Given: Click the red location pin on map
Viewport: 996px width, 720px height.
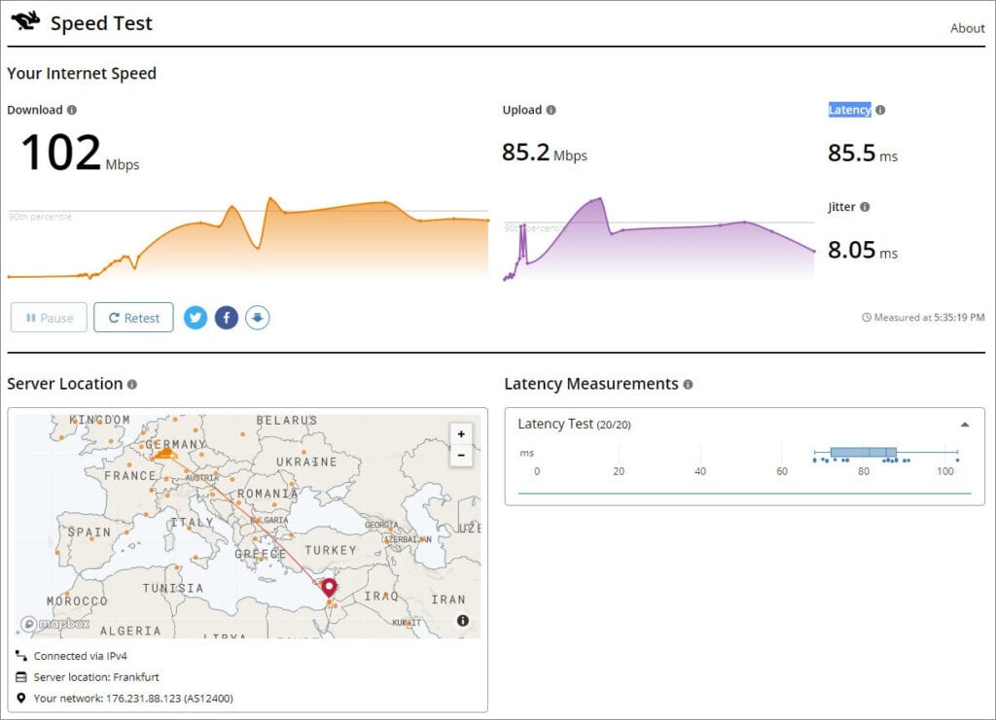Looking at the screenshot, I should [329, 587].
